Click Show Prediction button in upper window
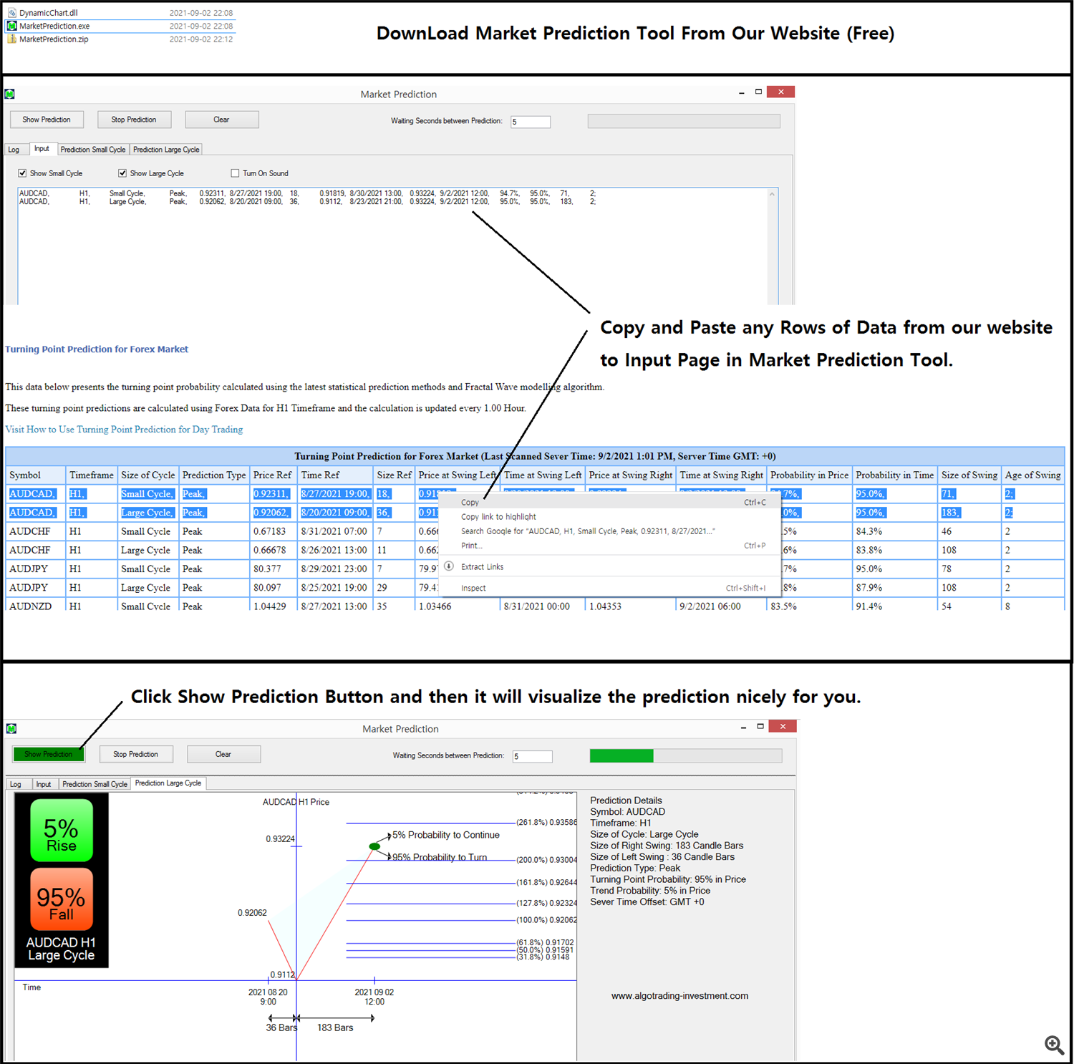Viewport: 1074px width, 1064px height. [47, 120]
